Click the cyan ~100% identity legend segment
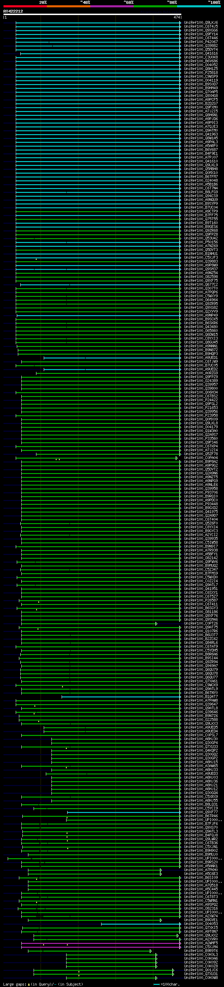The height and width of the screenshot is (987, 224). (199, 6)
